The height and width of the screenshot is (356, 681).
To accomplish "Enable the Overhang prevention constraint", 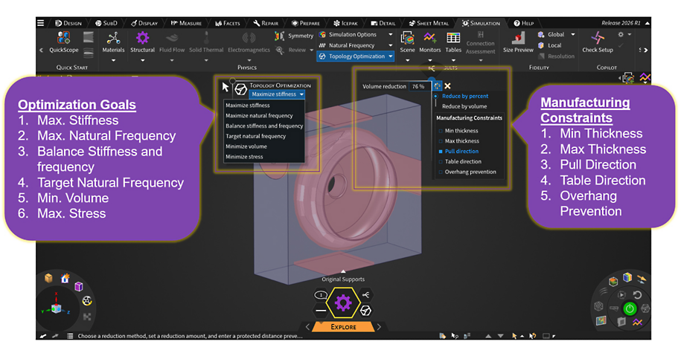I will [441, 172].
